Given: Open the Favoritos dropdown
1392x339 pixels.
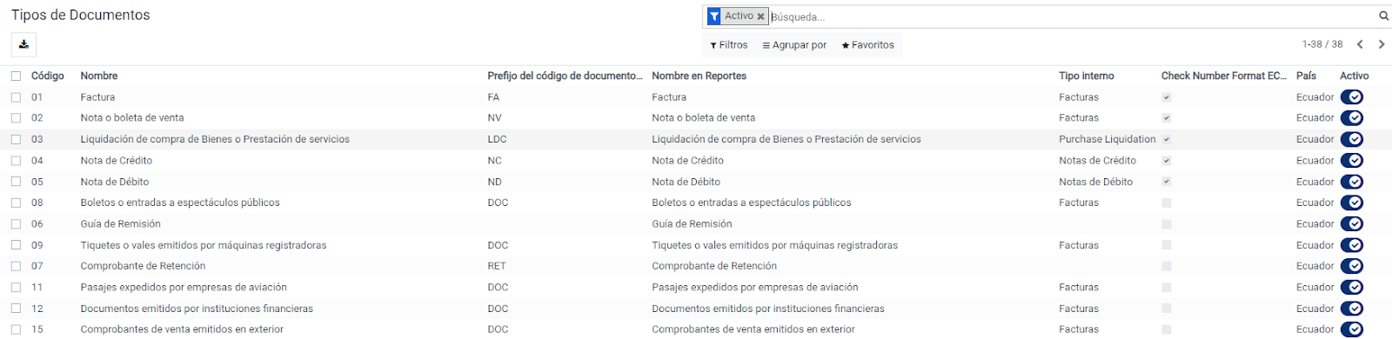Looking at the screenshot, I should coord(867,45).
